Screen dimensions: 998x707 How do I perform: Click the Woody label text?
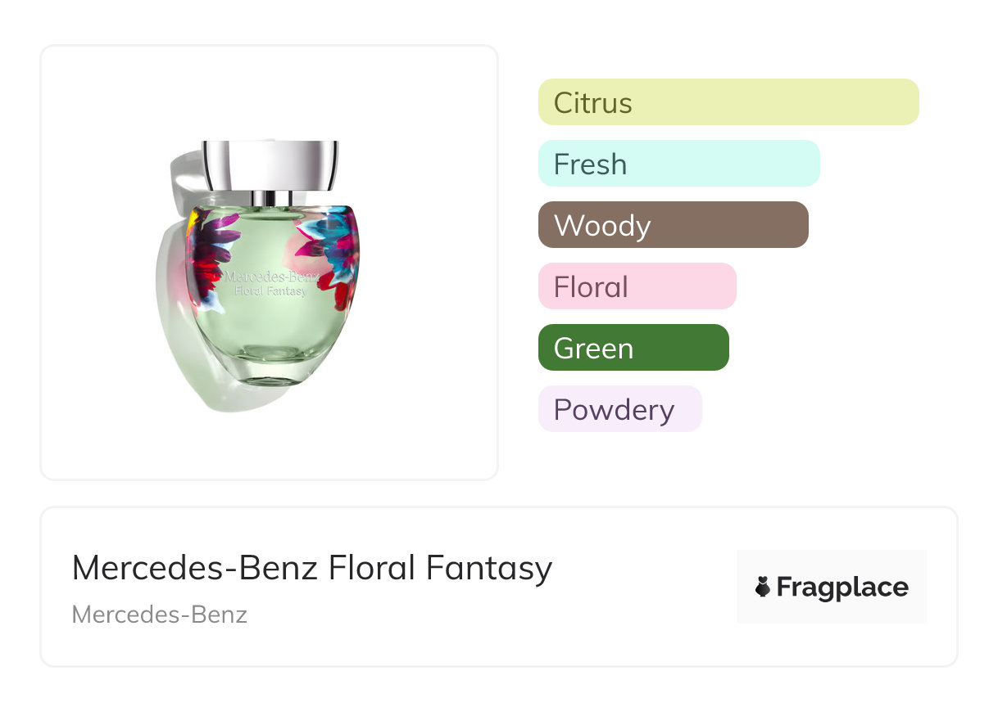602,226
